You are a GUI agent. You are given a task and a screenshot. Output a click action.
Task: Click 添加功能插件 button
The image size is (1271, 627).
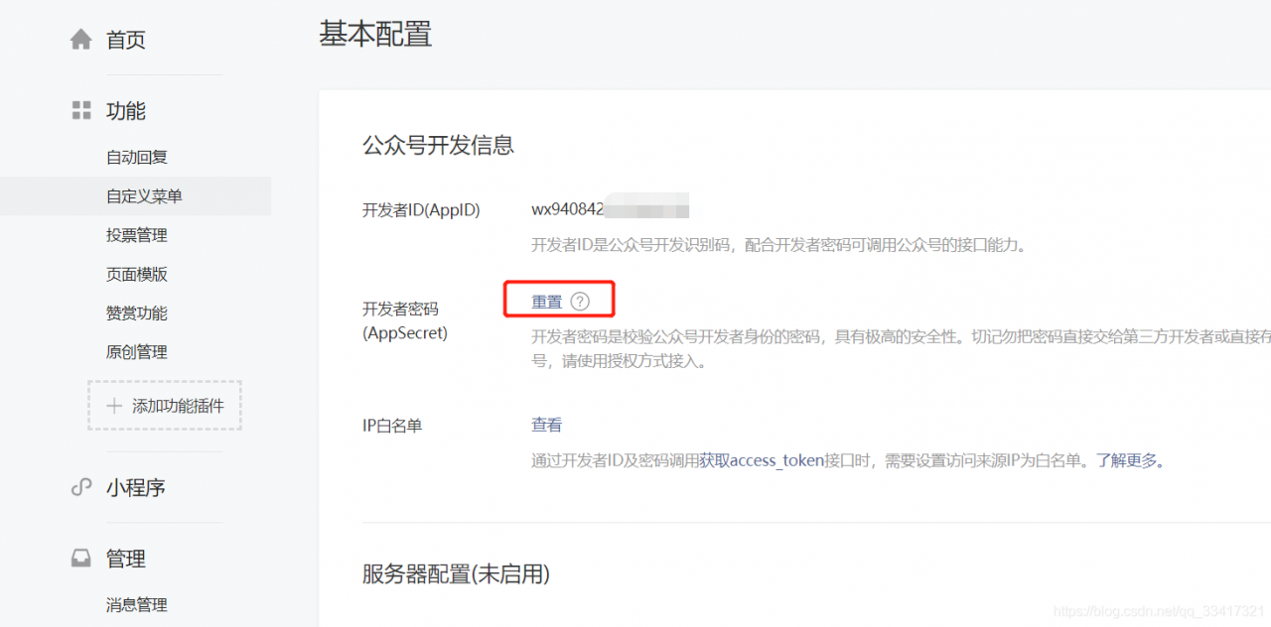164,405
